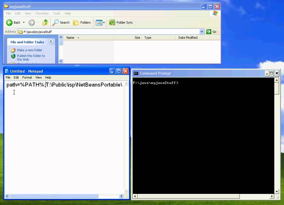Viewport: 284px width, 205px height.
Task: Sort by Name column header
Action: pyautogui.click(x=89, y=38)
